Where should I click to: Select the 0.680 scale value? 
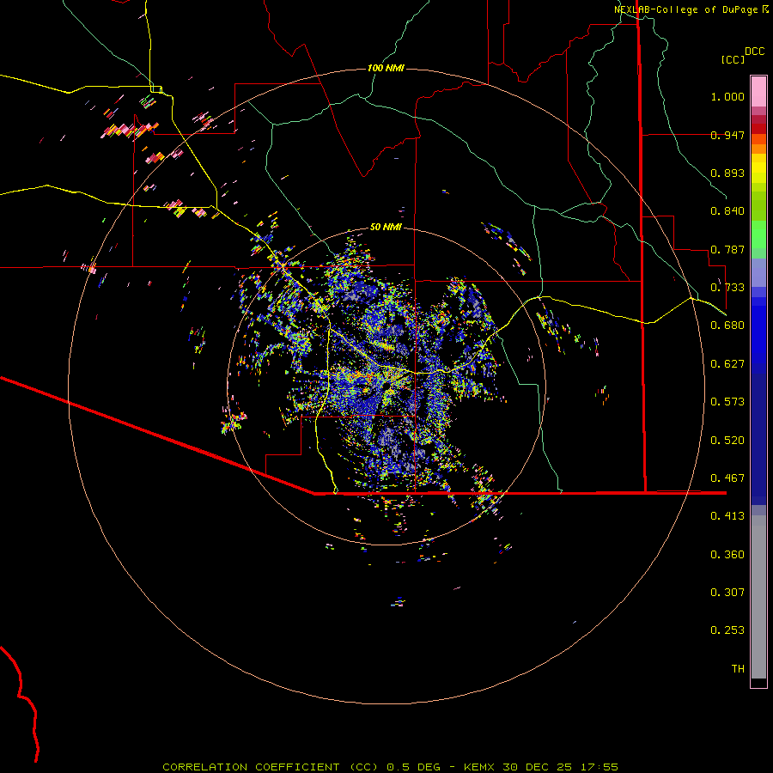pyautogui.click(x=727, y=326)
